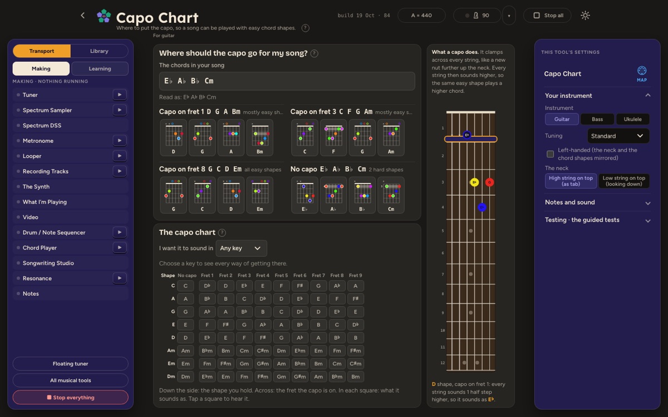Screen dimensions: 668x417
Task: Select the Em chord diagram under capo fret 8
Action: click(x=260, y=195)
